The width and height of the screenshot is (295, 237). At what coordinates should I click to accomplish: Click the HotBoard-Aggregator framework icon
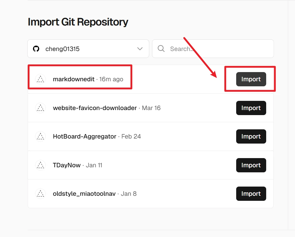(x=40, y=136)
